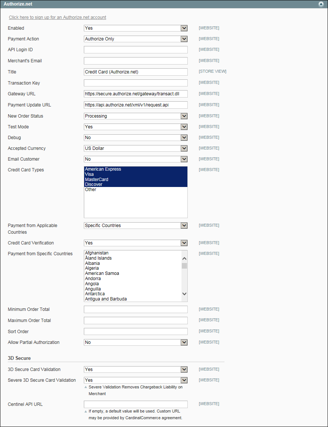Select Anguilla in the countries list
Viewport: 328px width, 427px height.
tap(133, 289)
